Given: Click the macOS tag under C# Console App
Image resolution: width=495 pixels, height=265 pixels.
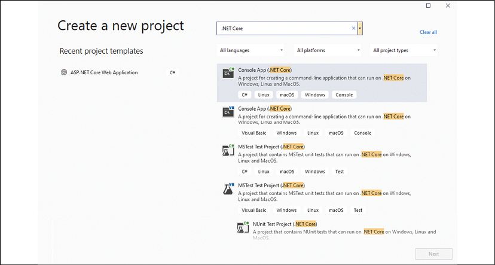Looking at the screenshot, I should coord(287,95).
